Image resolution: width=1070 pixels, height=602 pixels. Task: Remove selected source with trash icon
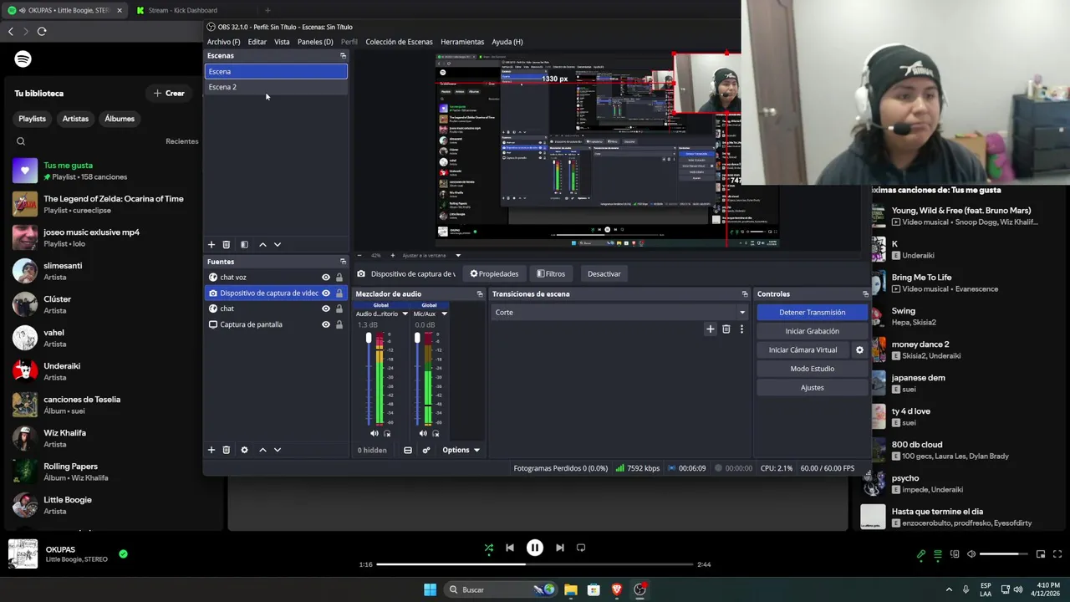[226, 450]
